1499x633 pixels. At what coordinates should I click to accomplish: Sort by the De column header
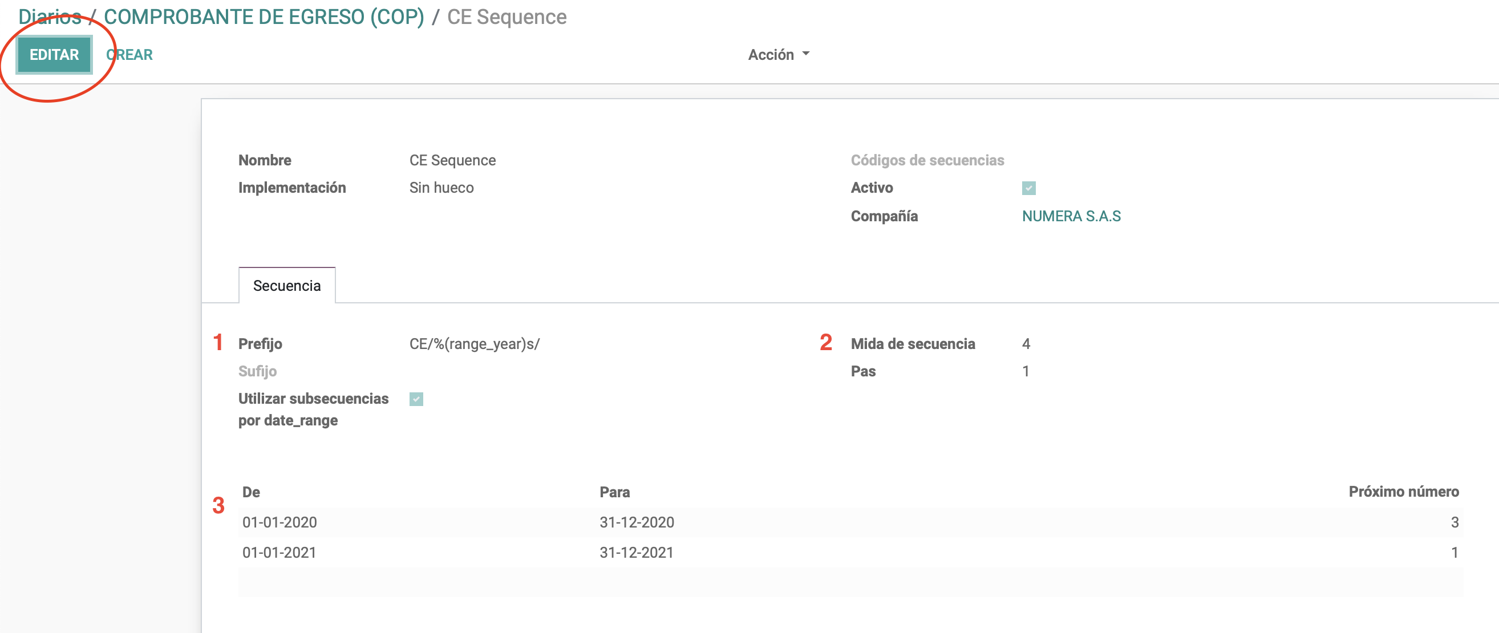(251, 492)
